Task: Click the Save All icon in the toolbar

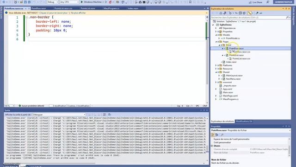Action: (29, 2)
